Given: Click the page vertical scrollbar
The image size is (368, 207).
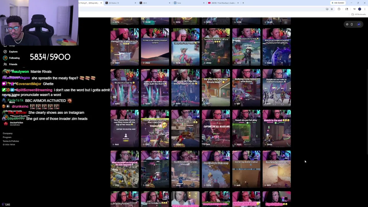Looking at the screenshot, I should click(x=367, y=112).
